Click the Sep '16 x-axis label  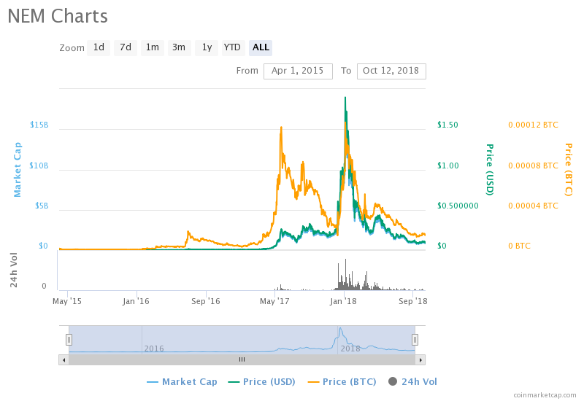[x=206, y=301]
